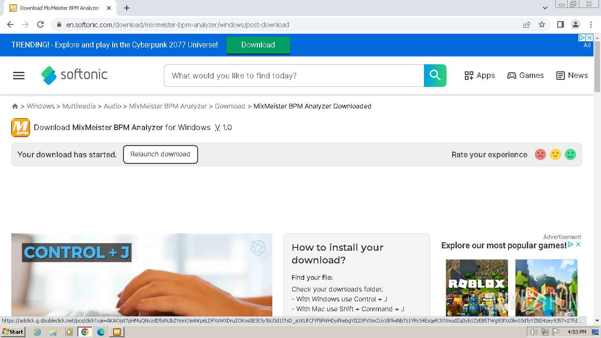This screenshot has height=338, width=601.
Task: Share this page via address bar icon
Action: point(527,24)
